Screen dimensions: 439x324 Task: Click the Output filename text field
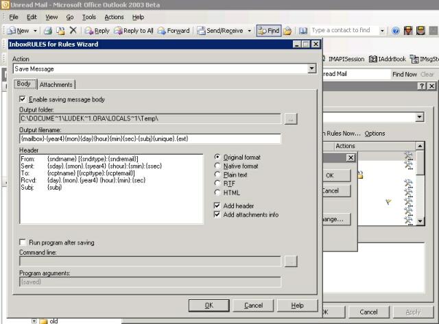point(150,139)
